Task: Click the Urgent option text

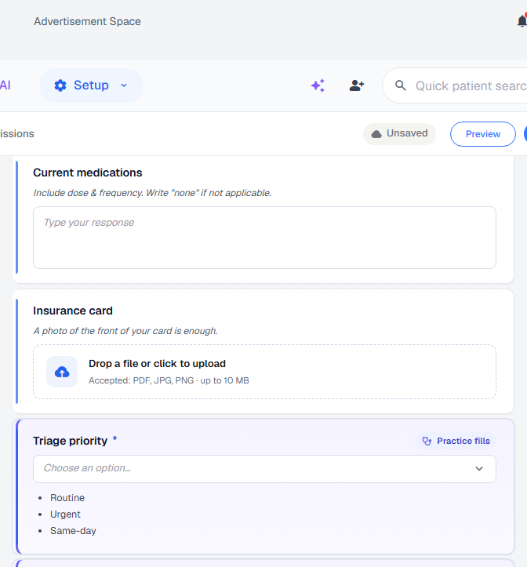Action: tap(65, 514)
